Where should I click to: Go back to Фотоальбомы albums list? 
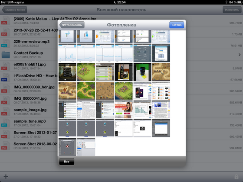click(72, 25)
